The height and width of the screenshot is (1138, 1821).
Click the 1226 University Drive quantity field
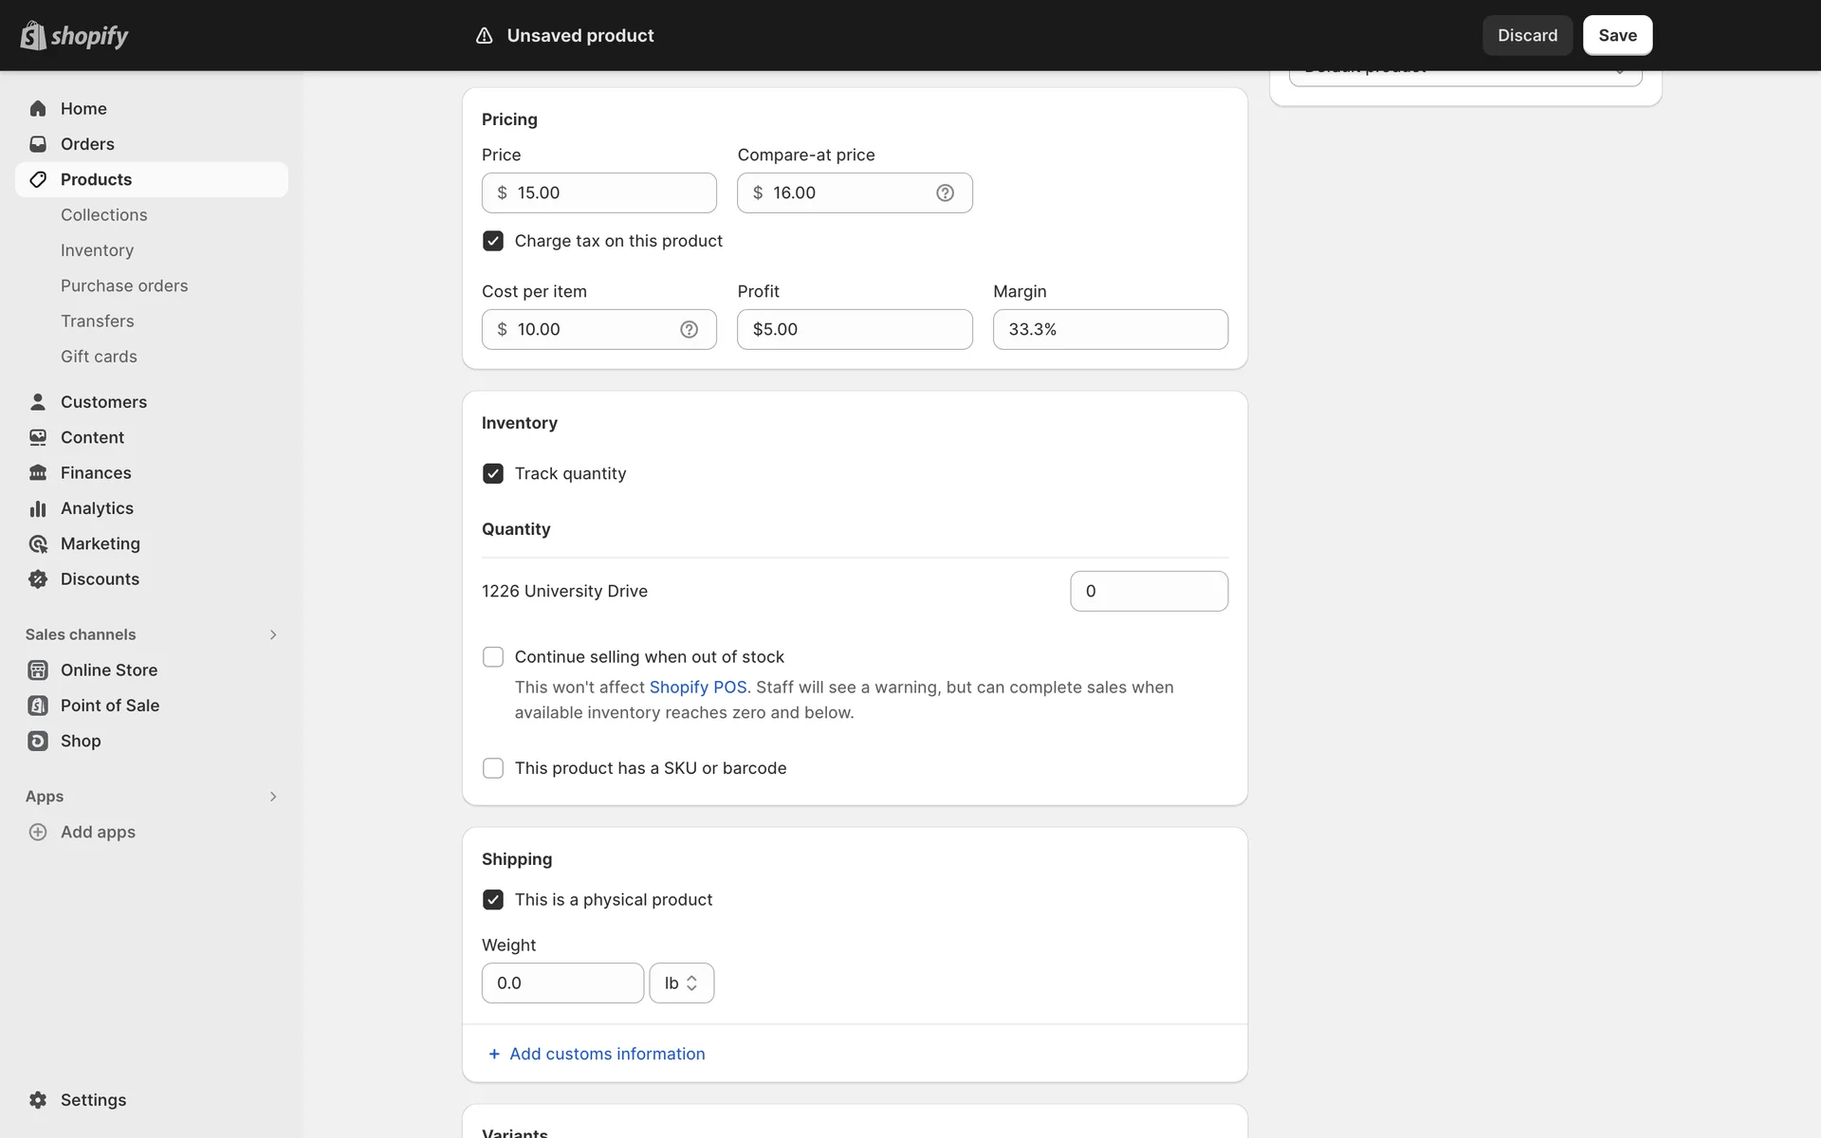[x=1149, y=591]
